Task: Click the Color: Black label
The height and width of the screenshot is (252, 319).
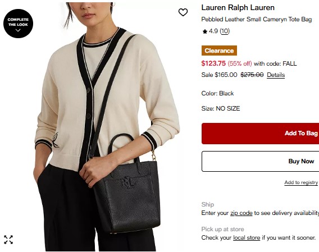Action: click(217, 93)
